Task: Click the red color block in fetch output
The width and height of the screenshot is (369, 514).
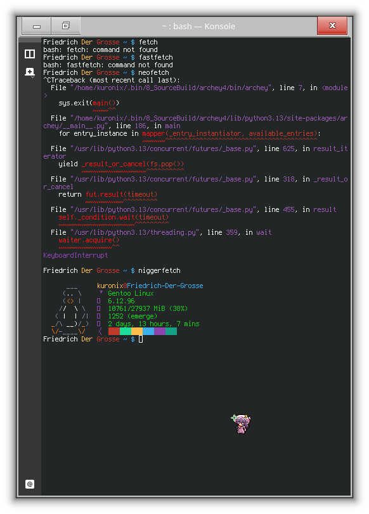Action: coord(114,331)
